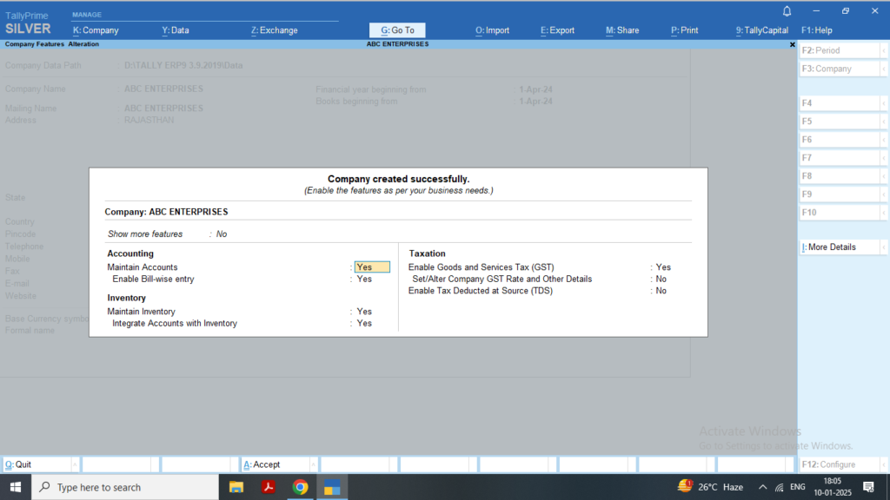Open Chrome from the taskbar
The height and width of the screenshot is (500, 890).
[300, 487]
